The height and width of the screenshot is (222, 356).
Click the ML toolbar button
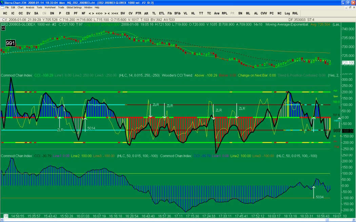pyautogui.click(x=248, y=13)
